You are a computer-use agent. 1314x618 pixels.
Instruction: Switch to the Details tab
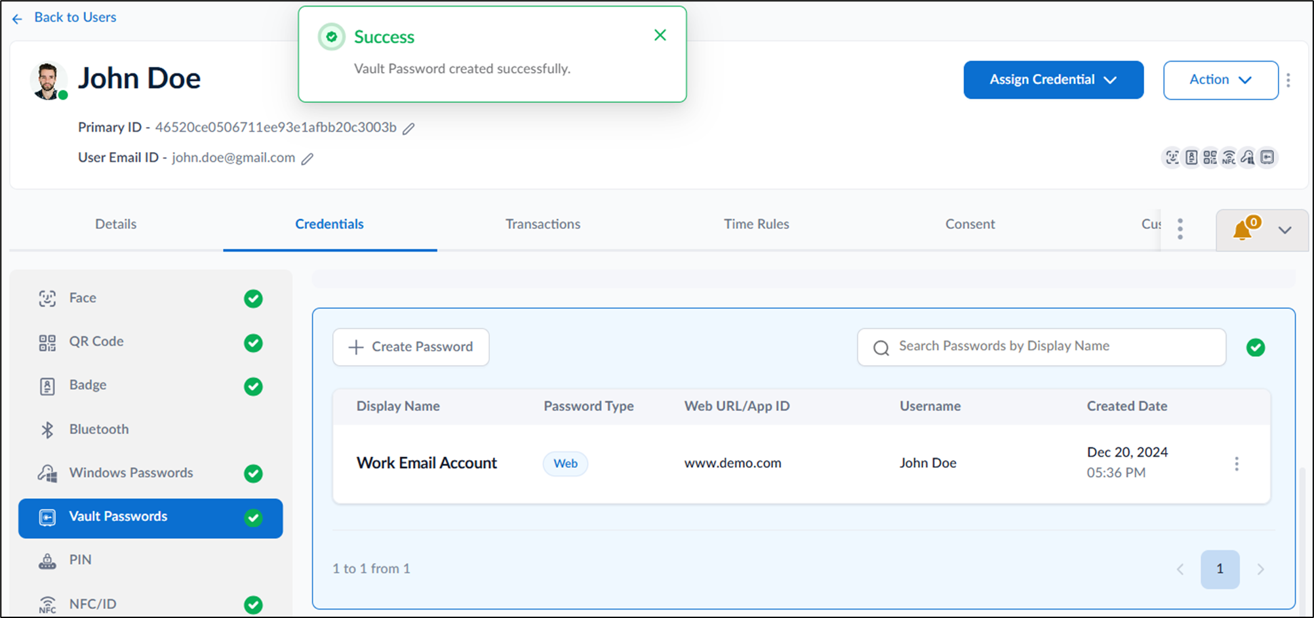116,224
